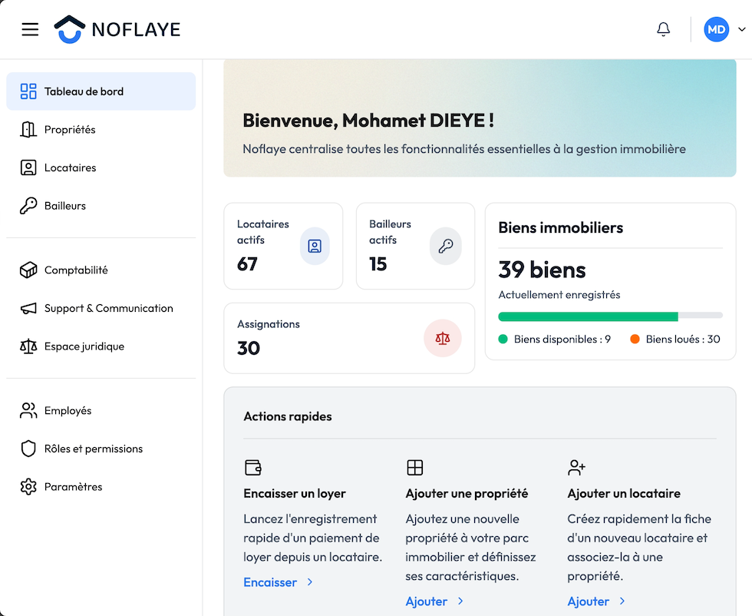The image size is (752, 616).
Task: Open the Locataires actifs 67 card
Action: point(283,246)
